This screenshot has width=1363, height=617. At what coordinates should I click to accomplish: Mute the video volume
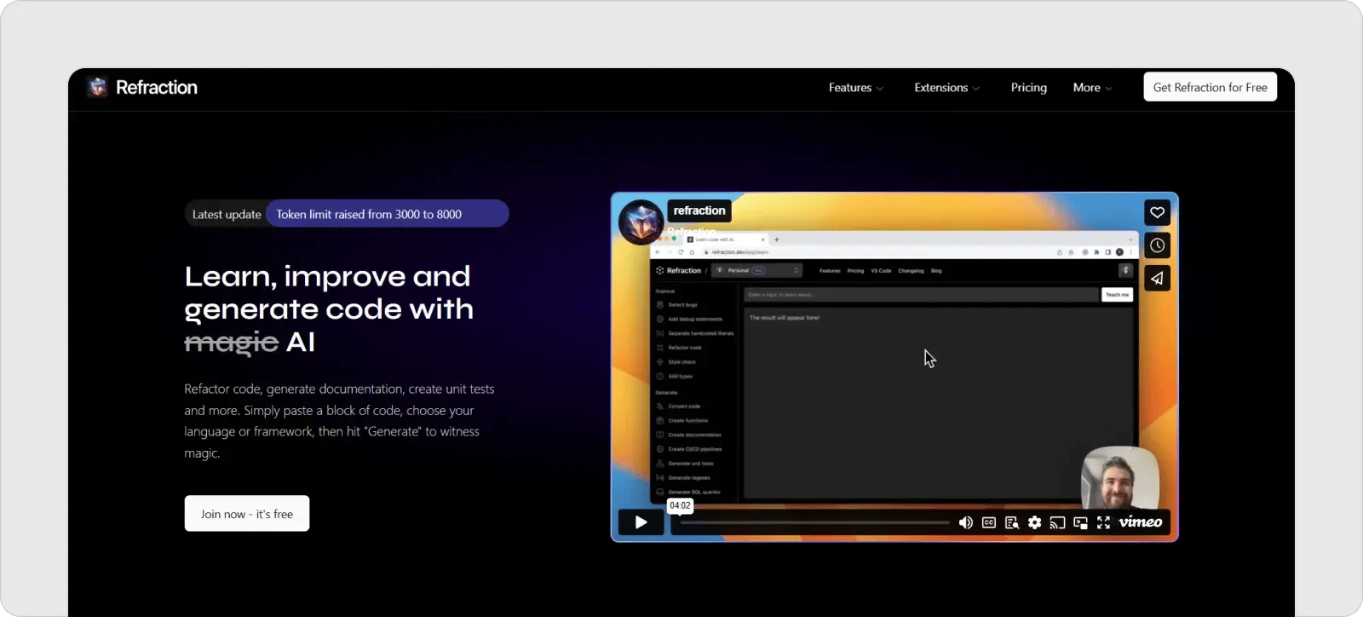click(x=965, y=522)
